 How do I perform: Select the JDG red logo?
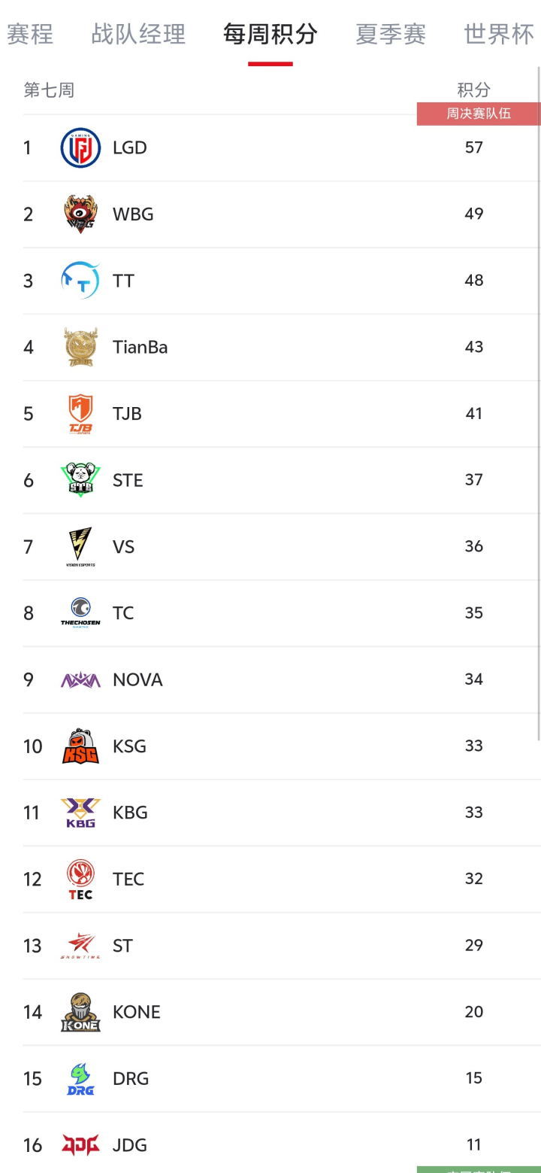tap(80, 1145)
